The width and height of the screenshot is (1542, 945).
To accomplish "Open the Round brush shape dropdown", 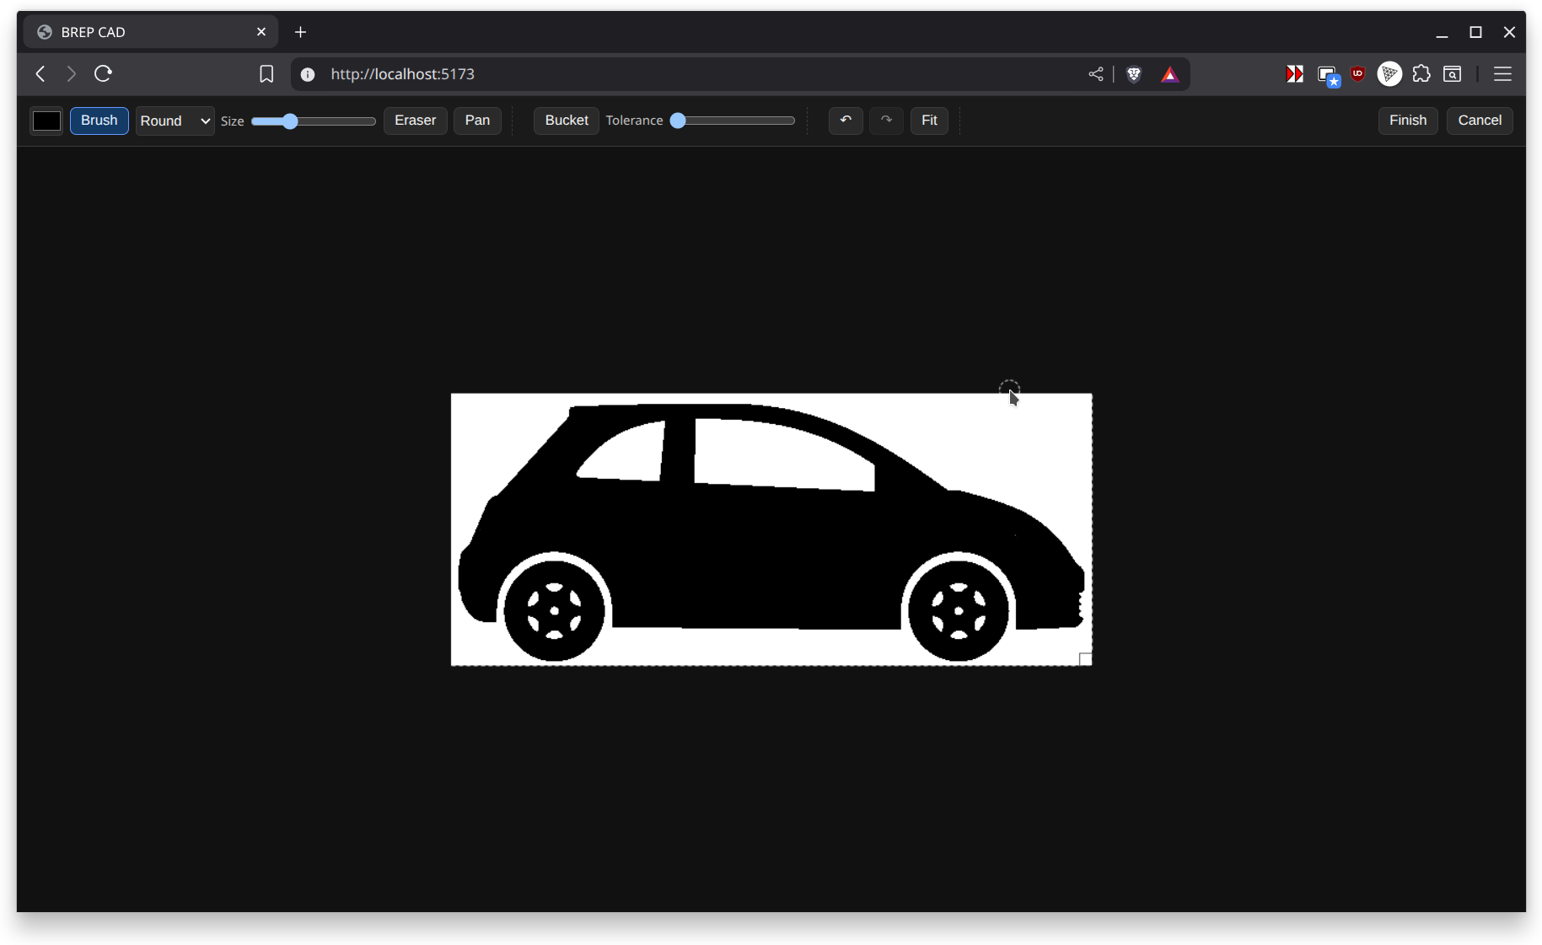I will point(175,121).
